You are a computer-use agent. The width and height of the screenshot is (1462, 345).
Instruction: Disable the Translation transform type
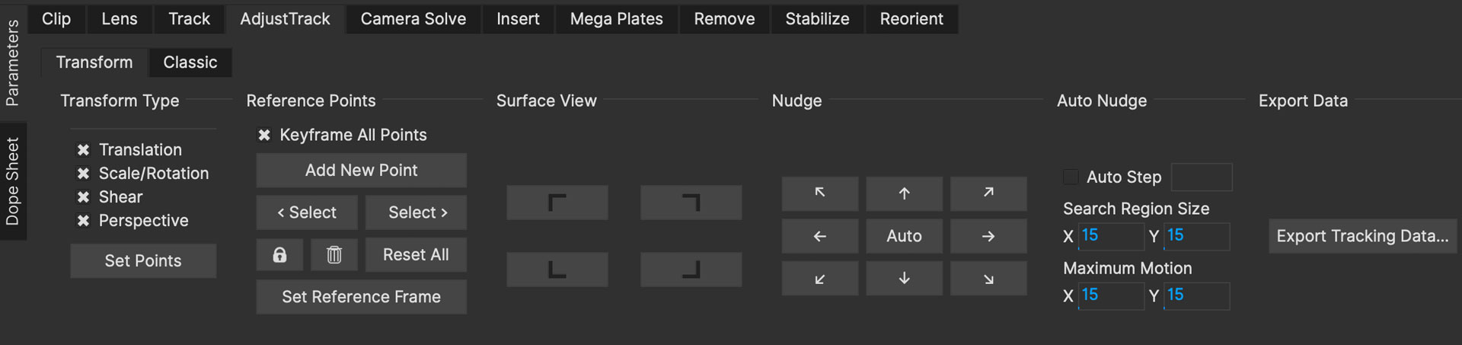pos(84,150)
